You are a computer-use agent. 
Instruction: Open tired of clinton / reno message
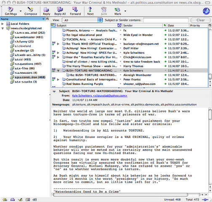[x=92, y=62]
